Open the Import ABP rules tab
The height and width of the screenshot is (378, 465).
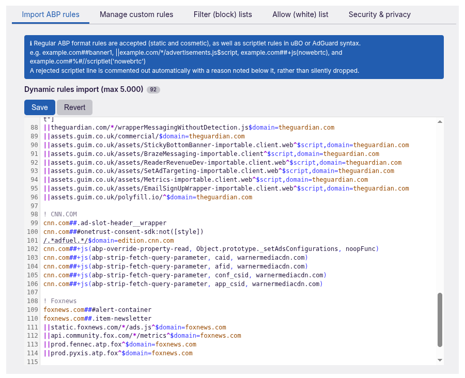[x=51, y=14]
